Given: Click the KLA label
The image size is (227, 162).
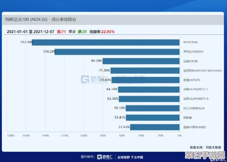Looking at the screenshot, I should (x=194, y=108).
